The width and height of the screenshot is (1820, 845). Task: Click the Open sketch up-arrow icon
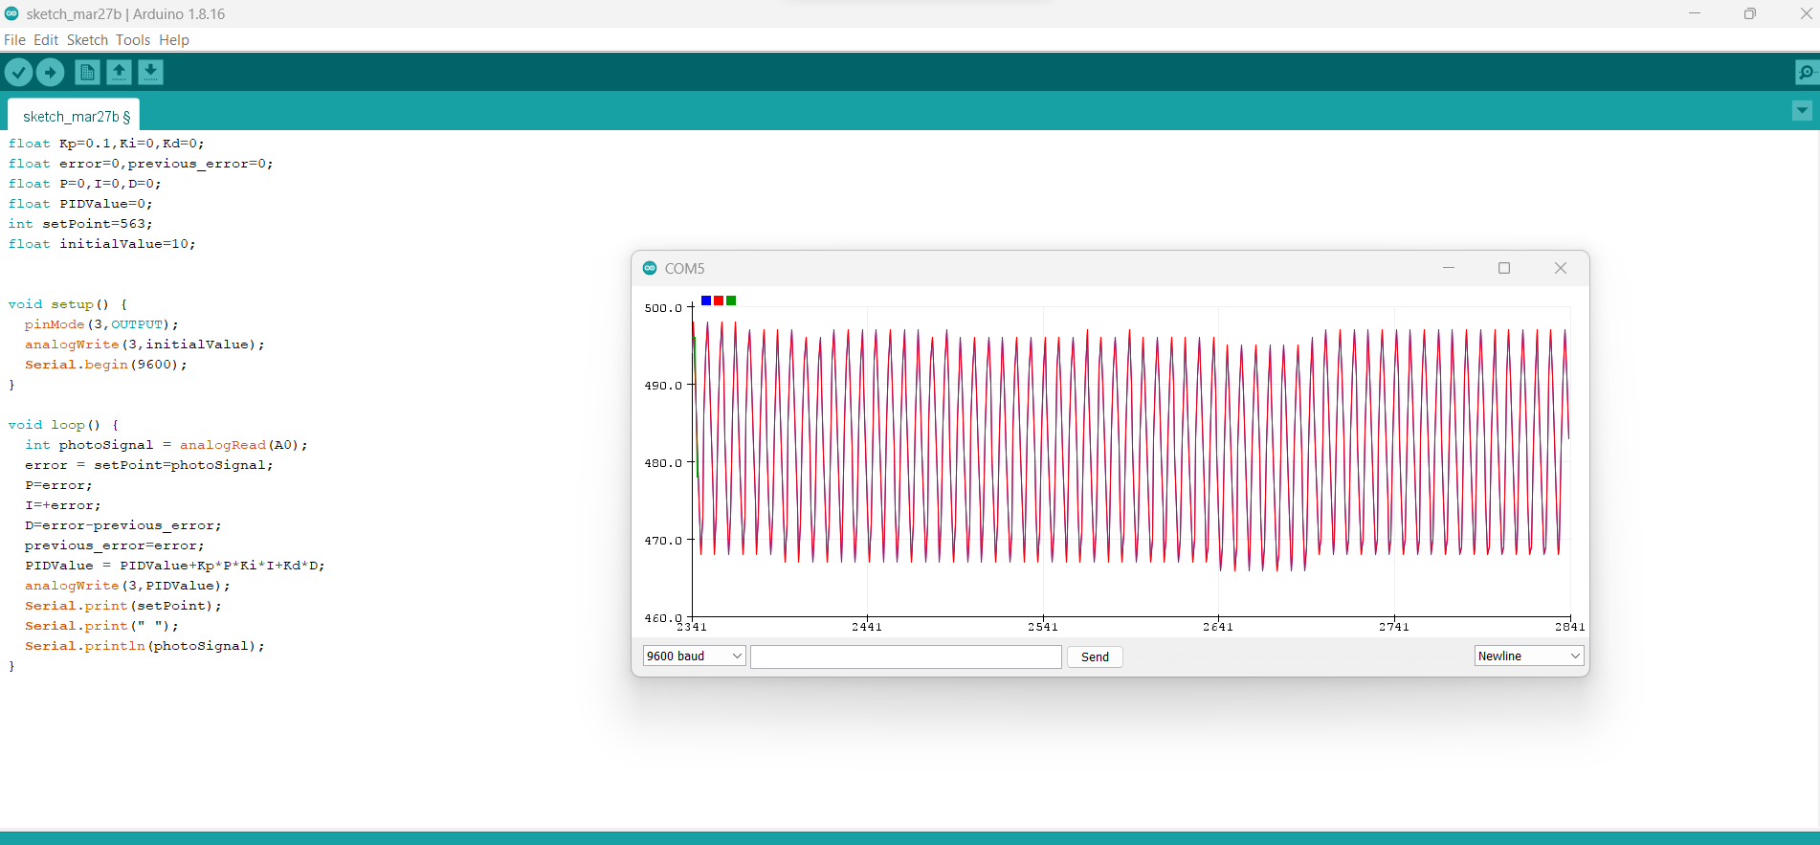point(119,73)
